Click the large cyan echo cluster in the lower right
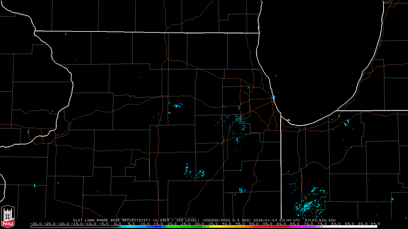The width and height of the screenshot is (408, 229). 308,204
